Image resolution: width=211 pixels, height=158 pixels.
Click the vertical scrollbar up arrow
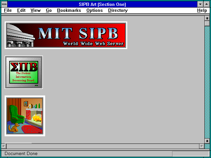(x=207, y=18)
